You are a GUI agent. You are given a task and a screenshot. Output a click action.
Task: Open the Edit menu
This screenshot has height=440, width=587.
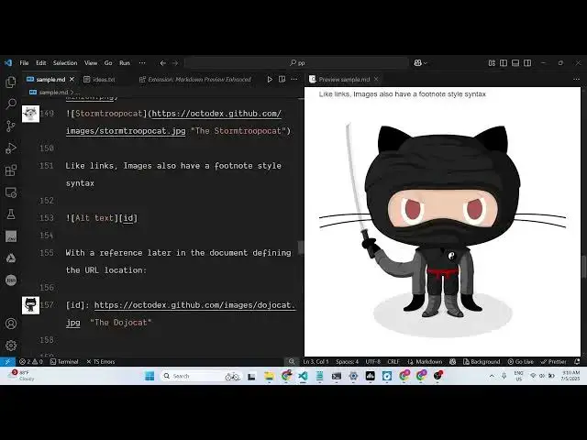pos(40,63)
